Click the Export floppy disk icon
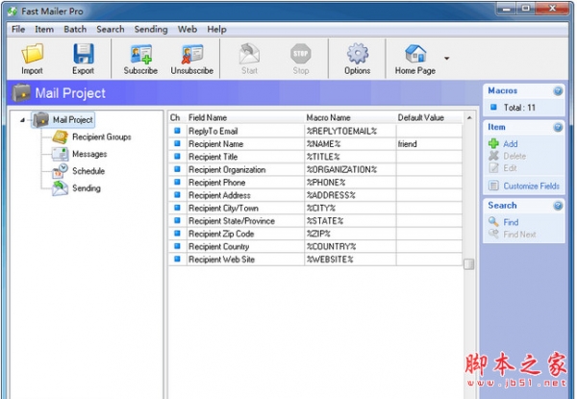 tap(83, 54)
